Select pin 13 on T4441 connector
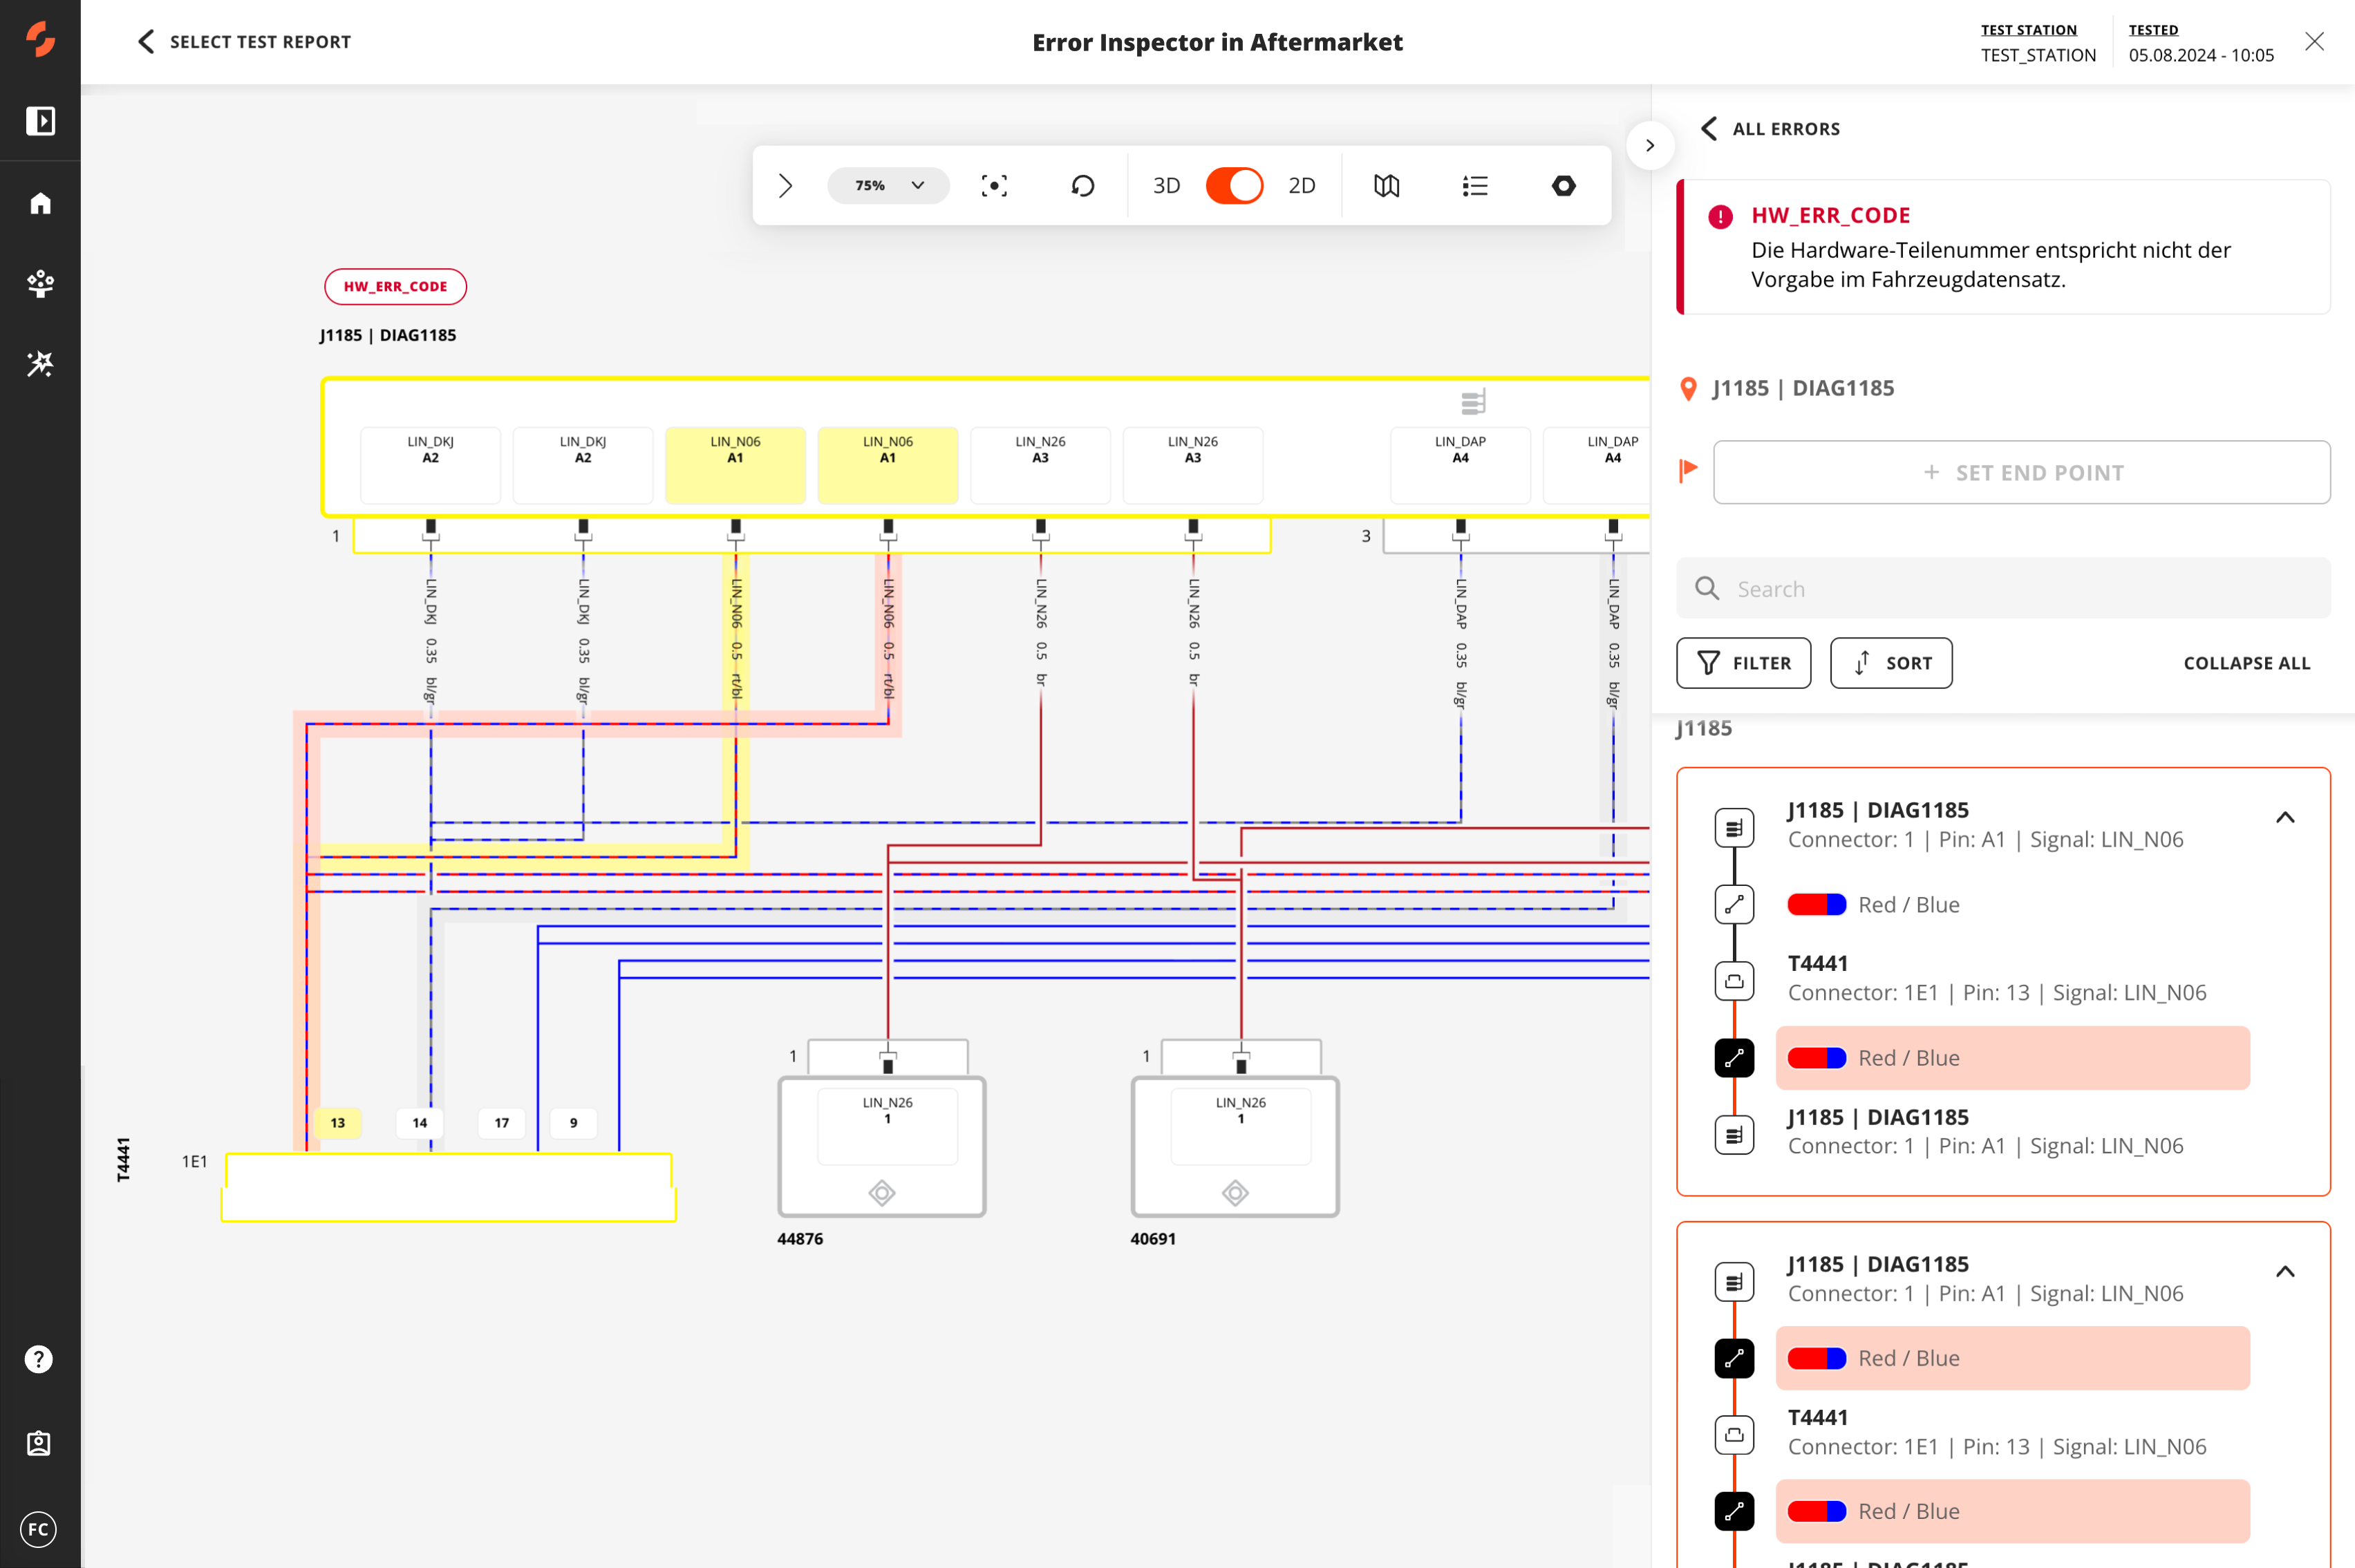 click(338, 1123)
